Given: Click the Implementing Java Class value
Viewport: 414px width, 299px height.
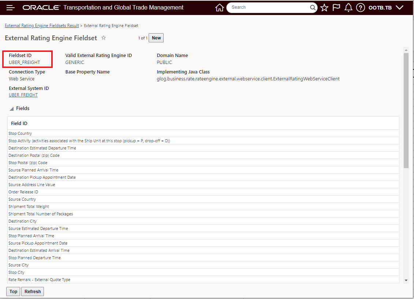Looking at the screenshot, I should (x=248, y=79).
